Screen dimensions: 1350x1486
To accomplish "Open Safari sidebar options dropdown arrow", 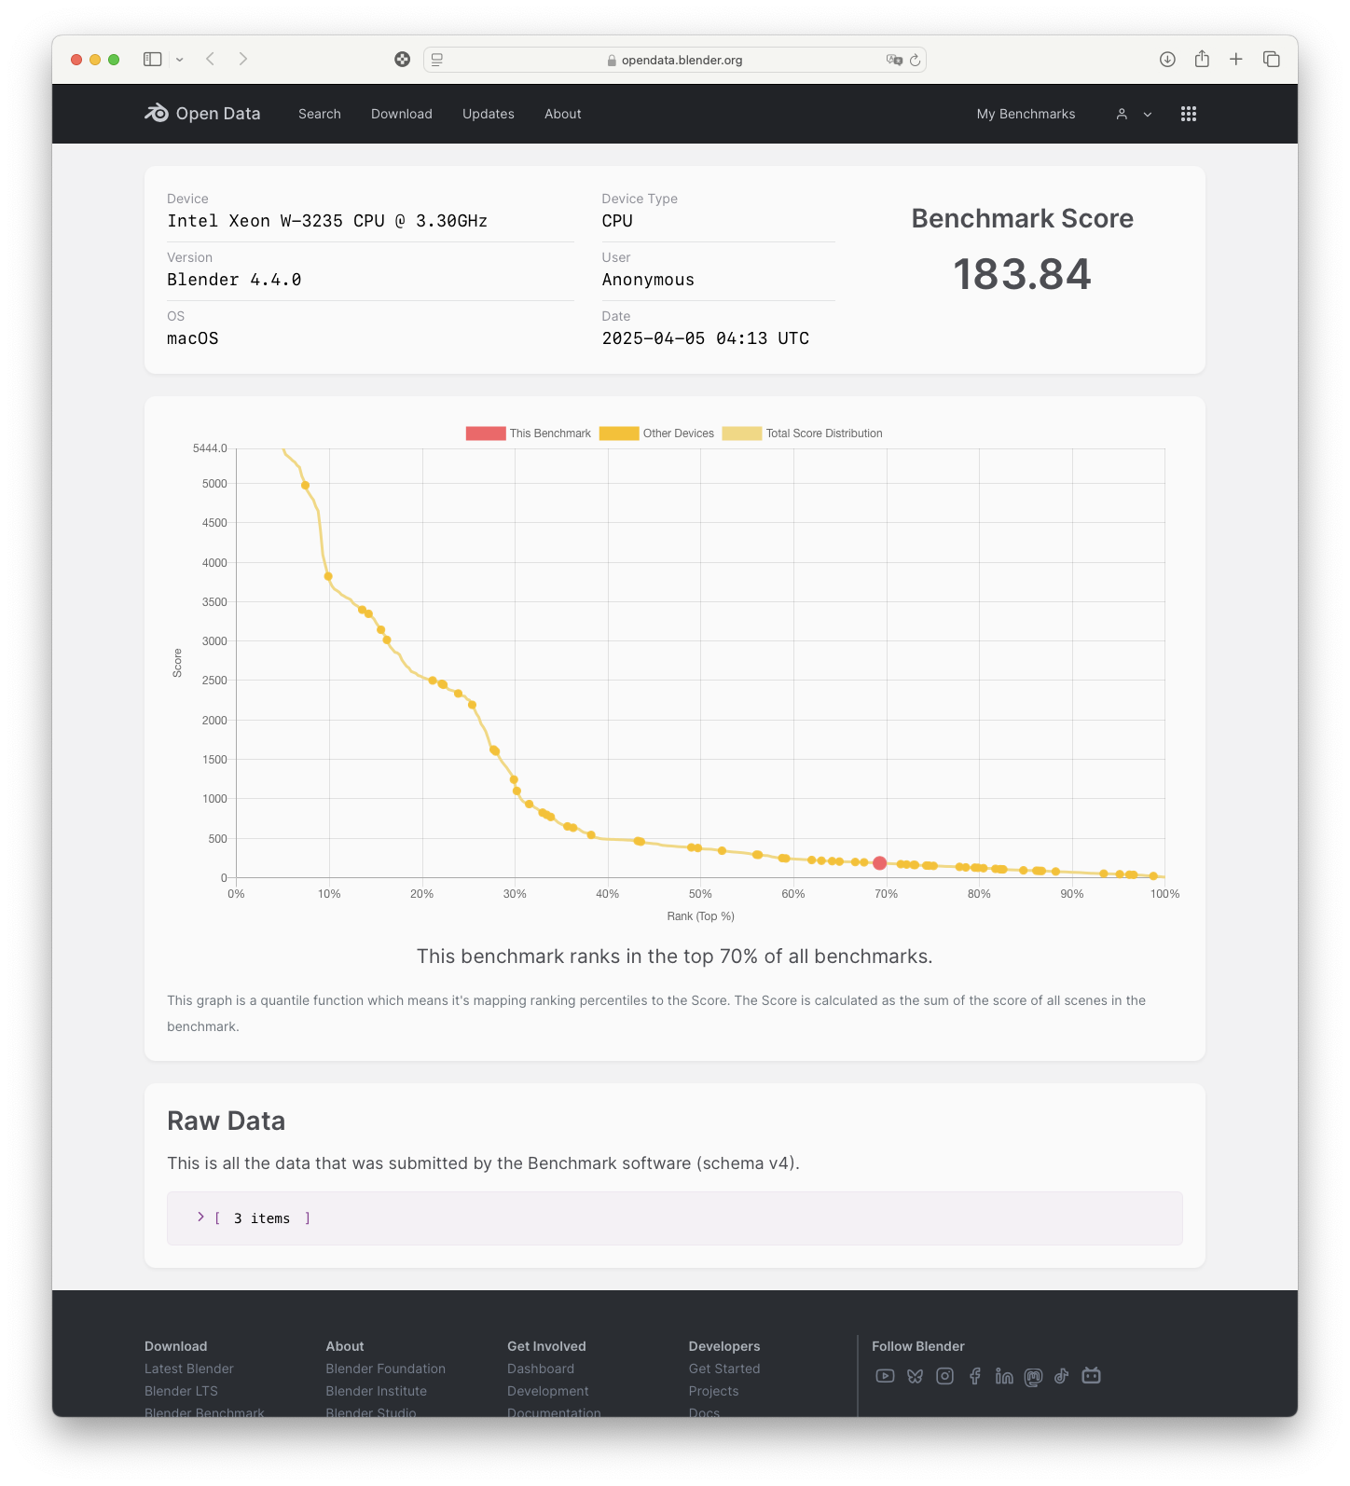I will tap(180, 60).
